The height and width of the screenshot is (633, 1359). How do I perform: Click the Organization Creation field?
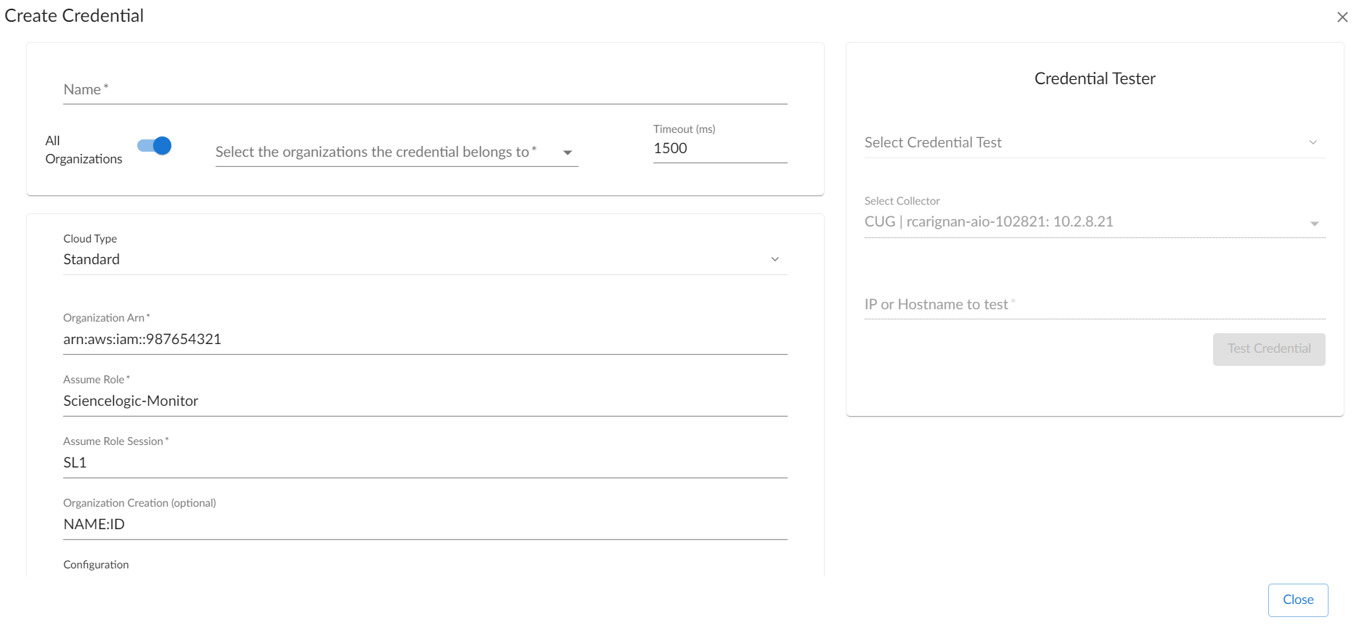[425, 524]
